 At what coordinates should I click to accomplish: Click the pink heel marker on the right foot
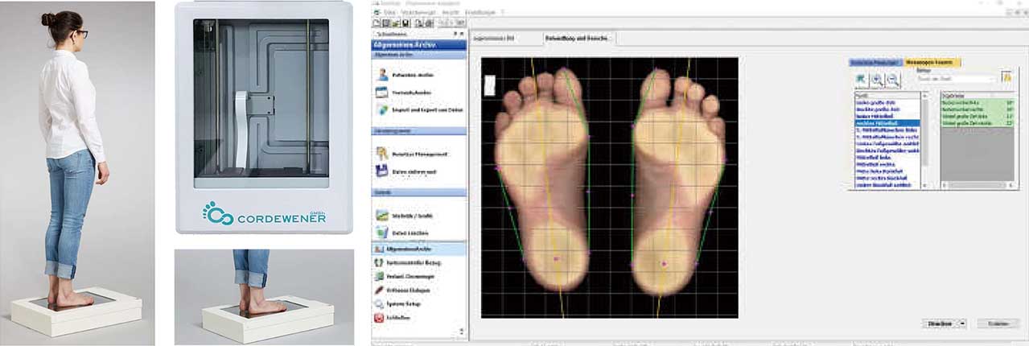pyautogui.click(x=664, y=264)
